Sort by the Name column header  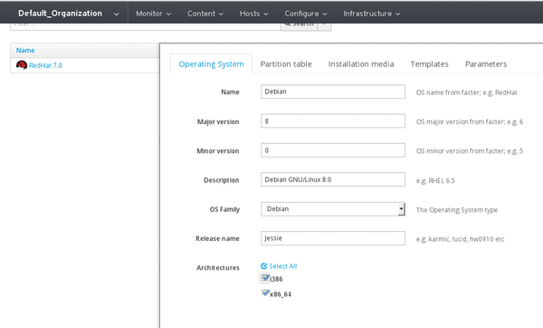[x=25, y=50]
